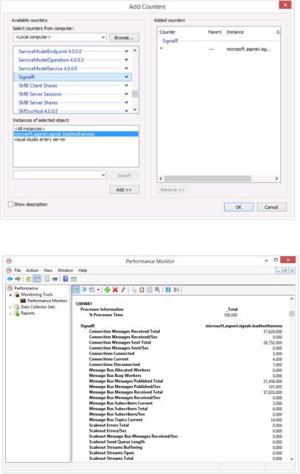Toggle the Show/Hide Console Tree icon
This screenshot has width=300, height=474.
[37, 278]
